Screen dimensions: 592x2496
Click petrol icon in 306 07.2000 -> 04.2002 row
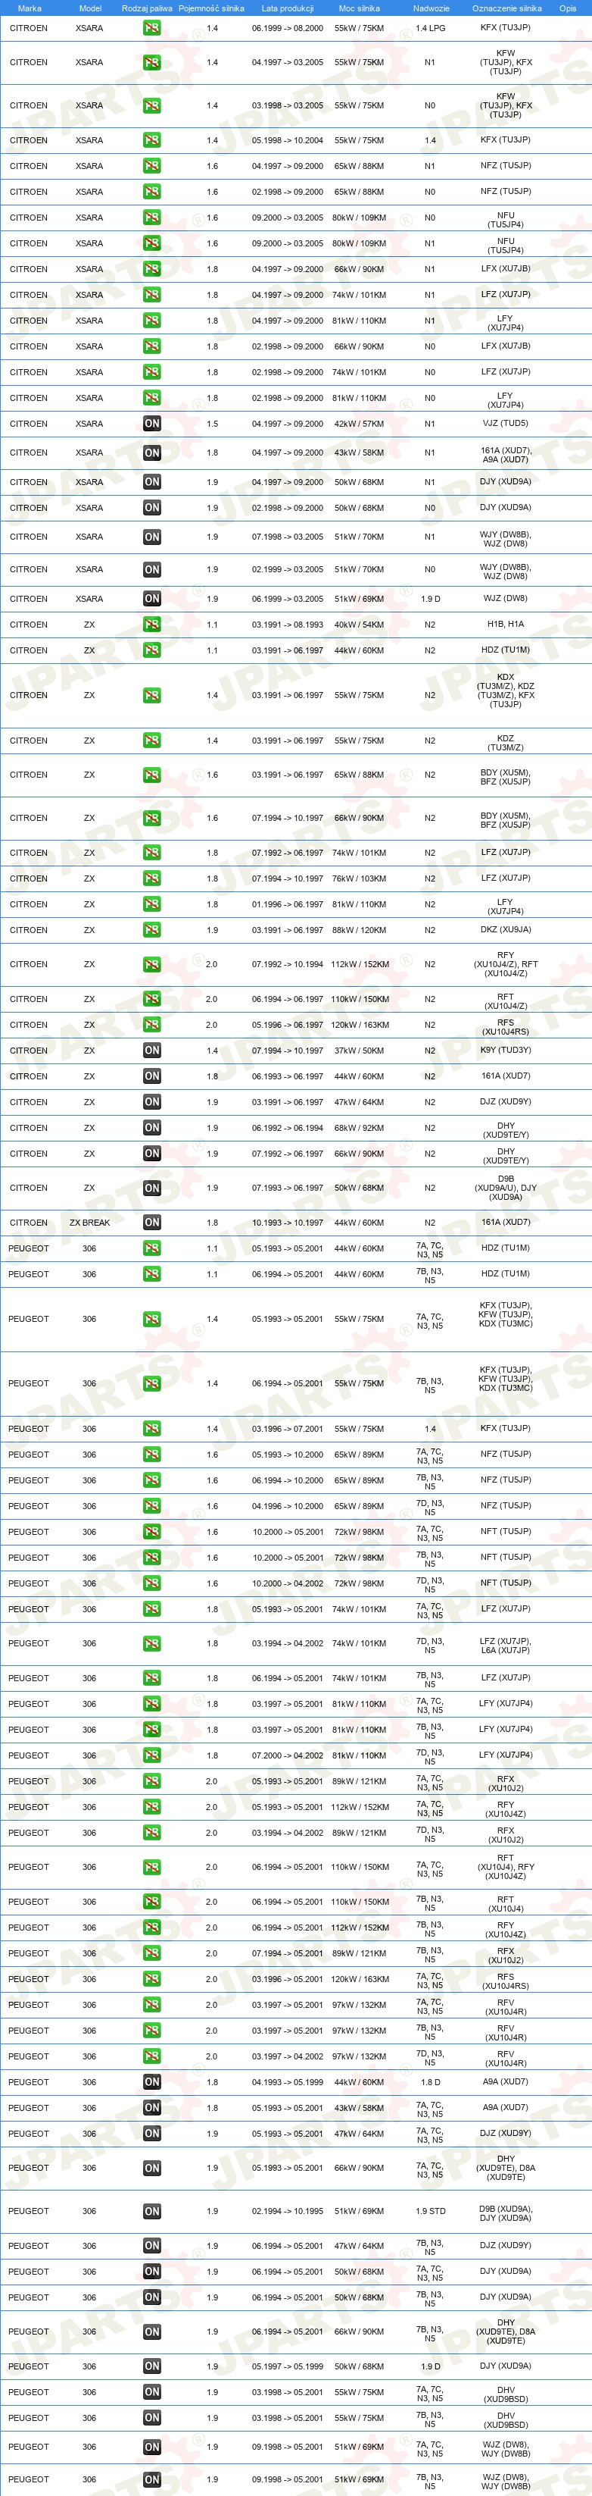click(x=152, y=1755)
